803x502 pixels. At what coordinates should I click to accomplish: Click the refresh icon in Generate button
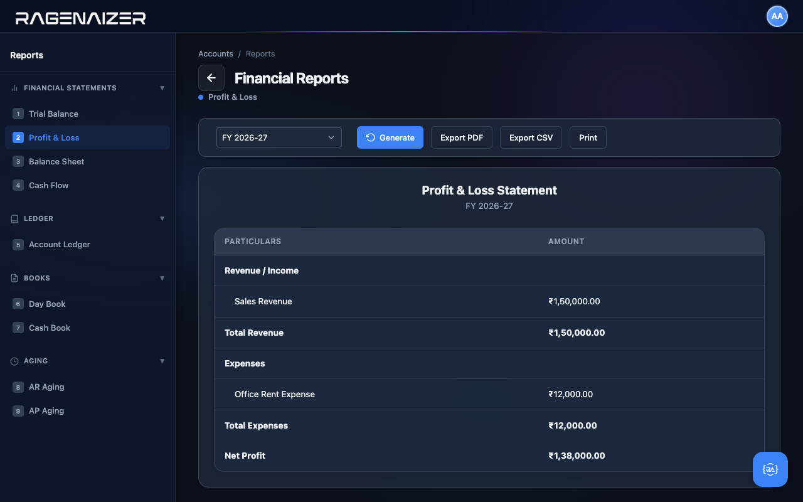(370, 137)
